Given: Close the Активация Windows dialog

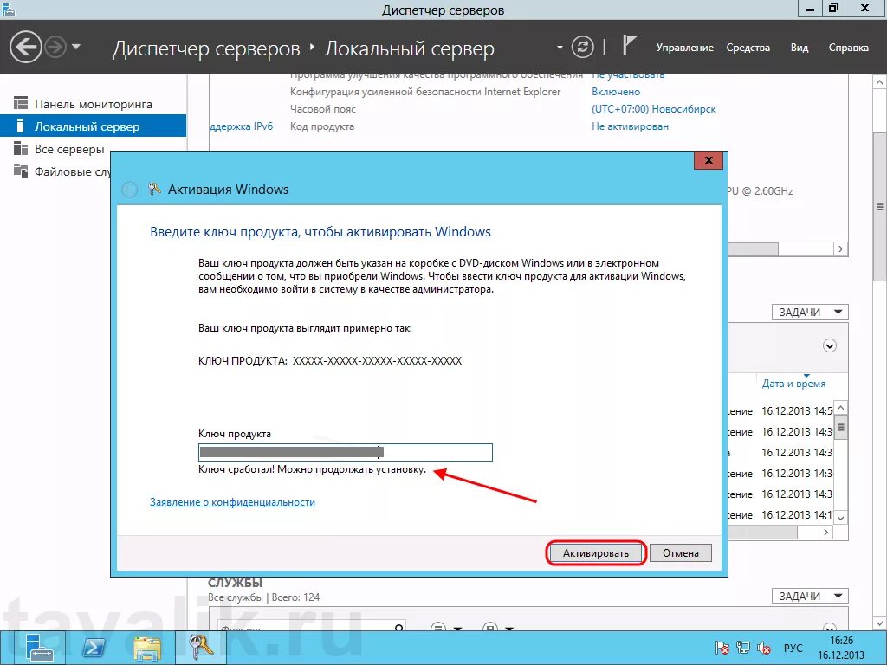Looking at the screenshot, I should 709,160.
